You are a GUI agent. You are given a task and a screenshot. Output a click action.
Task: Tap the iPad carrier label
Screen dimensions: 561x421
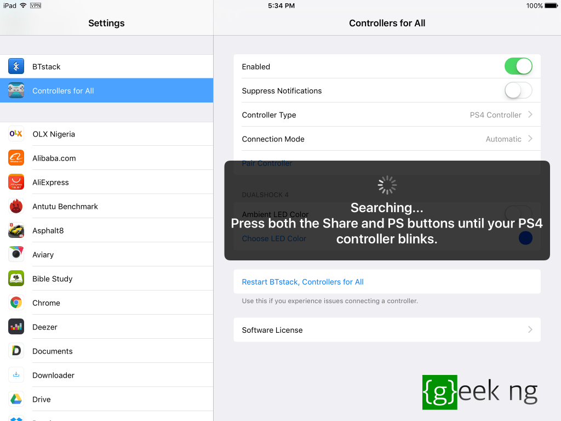tap(10, 5)
